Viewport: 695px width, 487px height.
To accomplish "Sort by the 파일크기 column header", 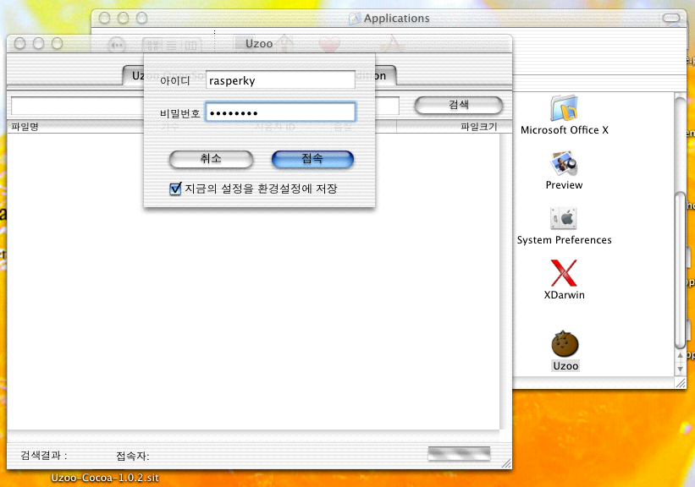I will [478, 127].
